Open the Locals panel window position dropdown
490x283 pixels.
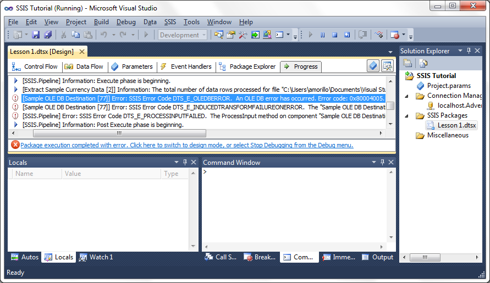point(176,162)
